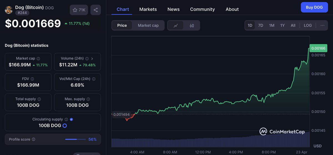This screenshot has height=155, width=333.
Task: Click the 12:00 PM time axis label
Action: [203, 152]
